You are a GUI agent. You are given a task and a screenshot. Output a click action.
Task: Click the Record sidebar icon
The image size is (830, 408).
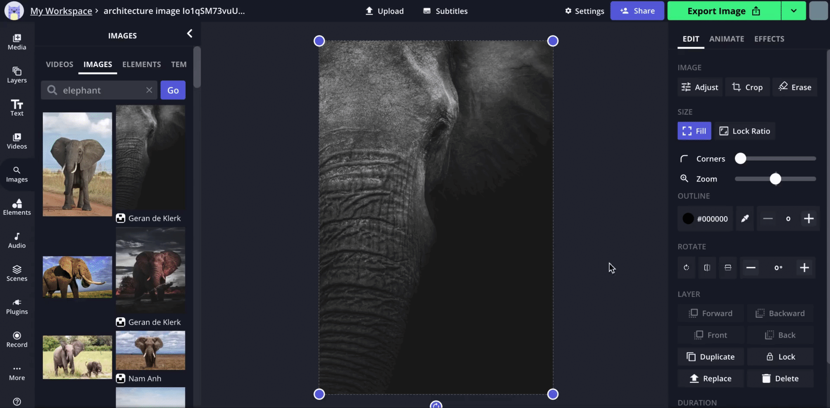[17, 340]
